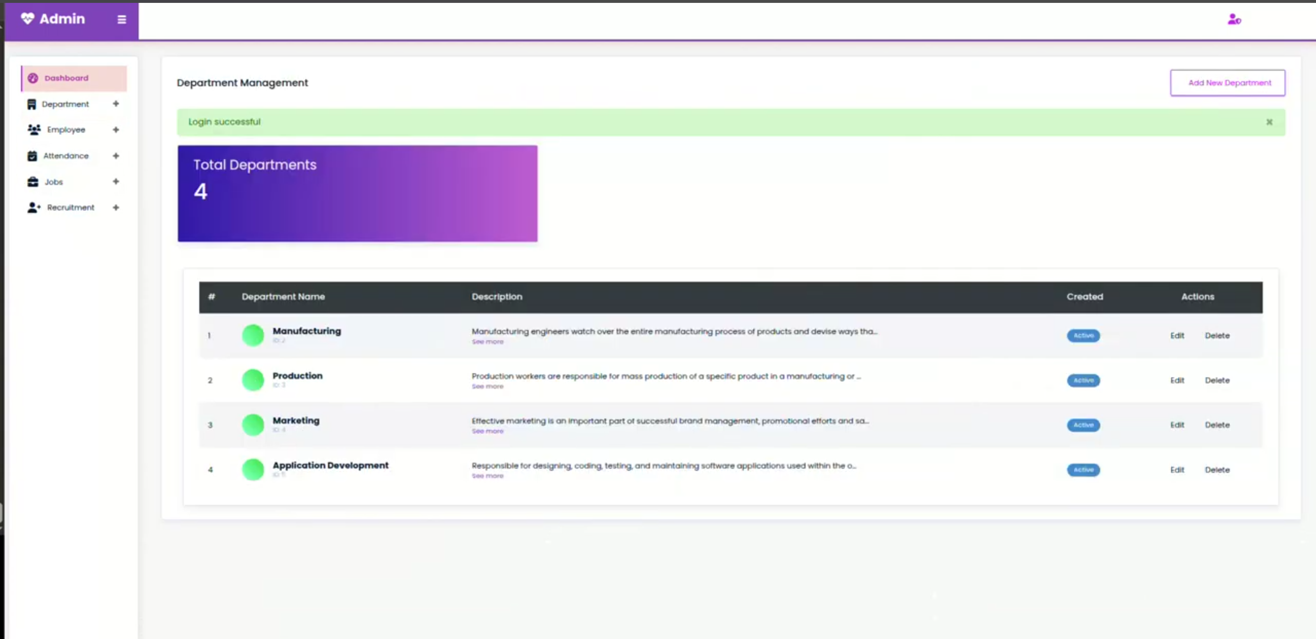Delete the Application Development department

[1217, 470]
